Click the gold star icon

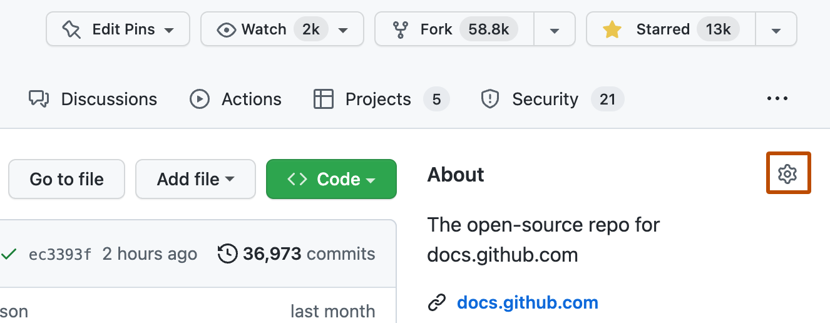coord(611,29)
